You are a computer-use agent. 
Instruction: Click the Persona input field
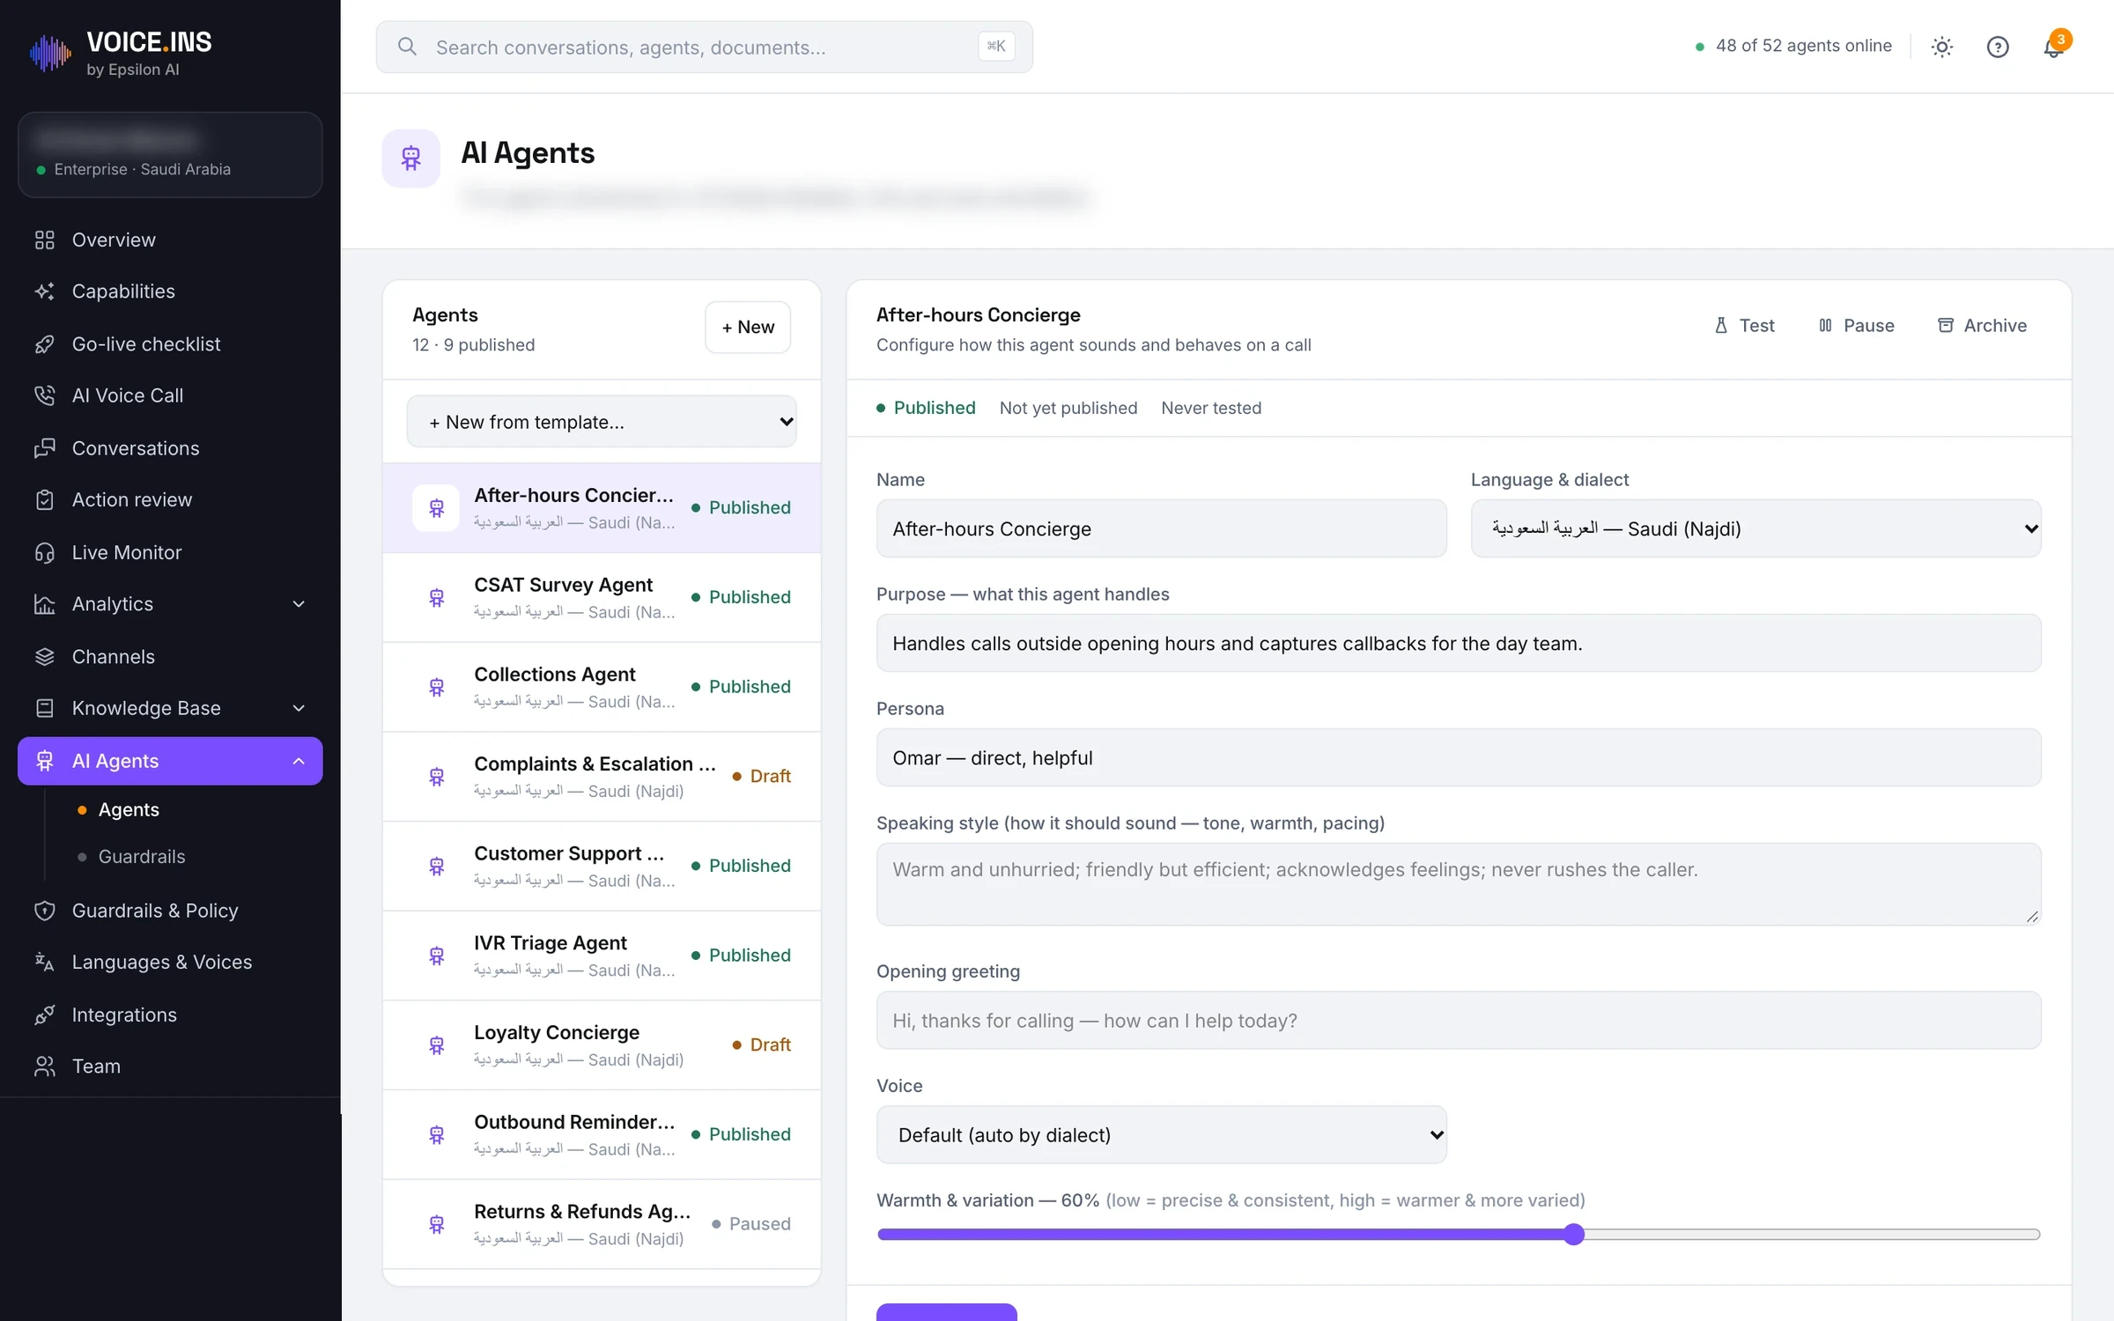[x=1459, y=757]
